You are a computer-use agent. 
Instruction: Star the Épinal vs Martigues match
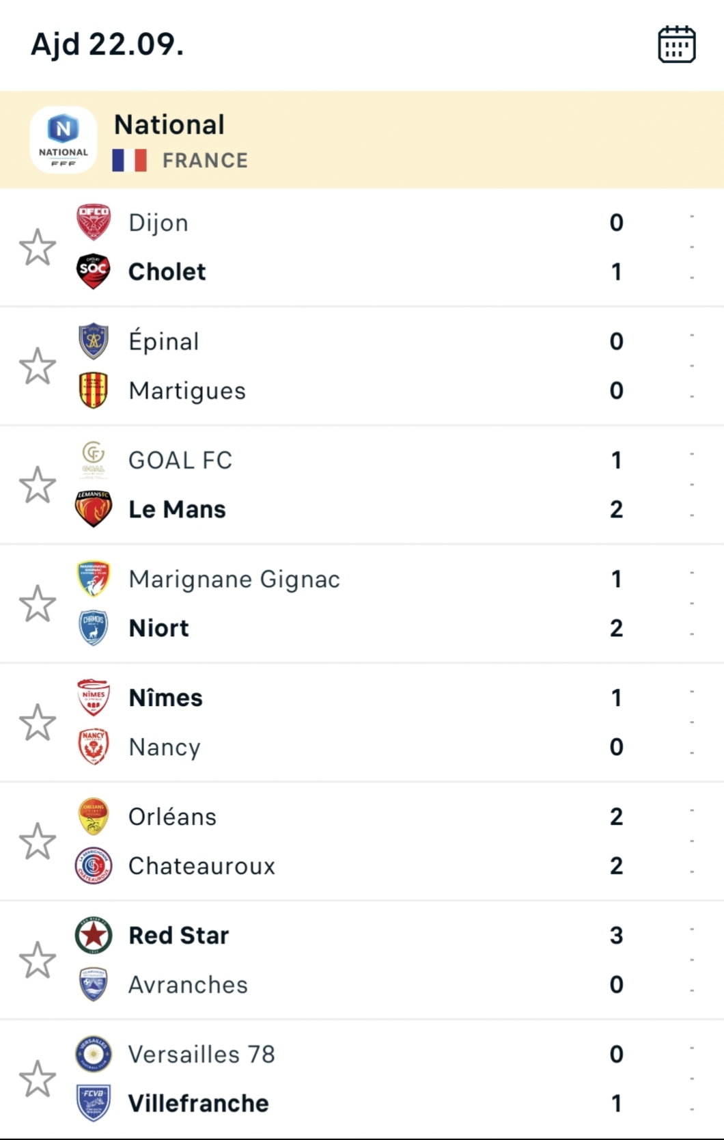pyautogui.click(x=38, y=366)
